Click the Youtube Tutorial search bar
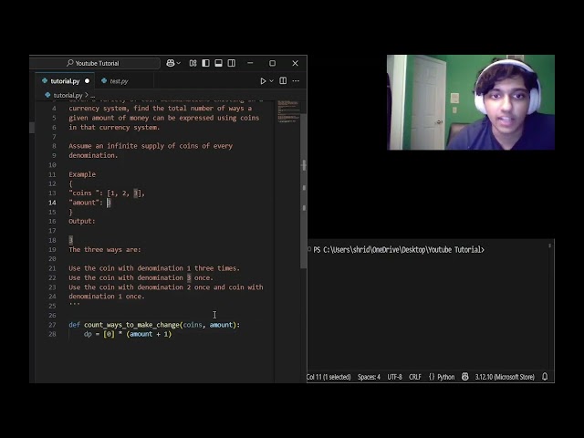584x438 pixels. [95, 63]
